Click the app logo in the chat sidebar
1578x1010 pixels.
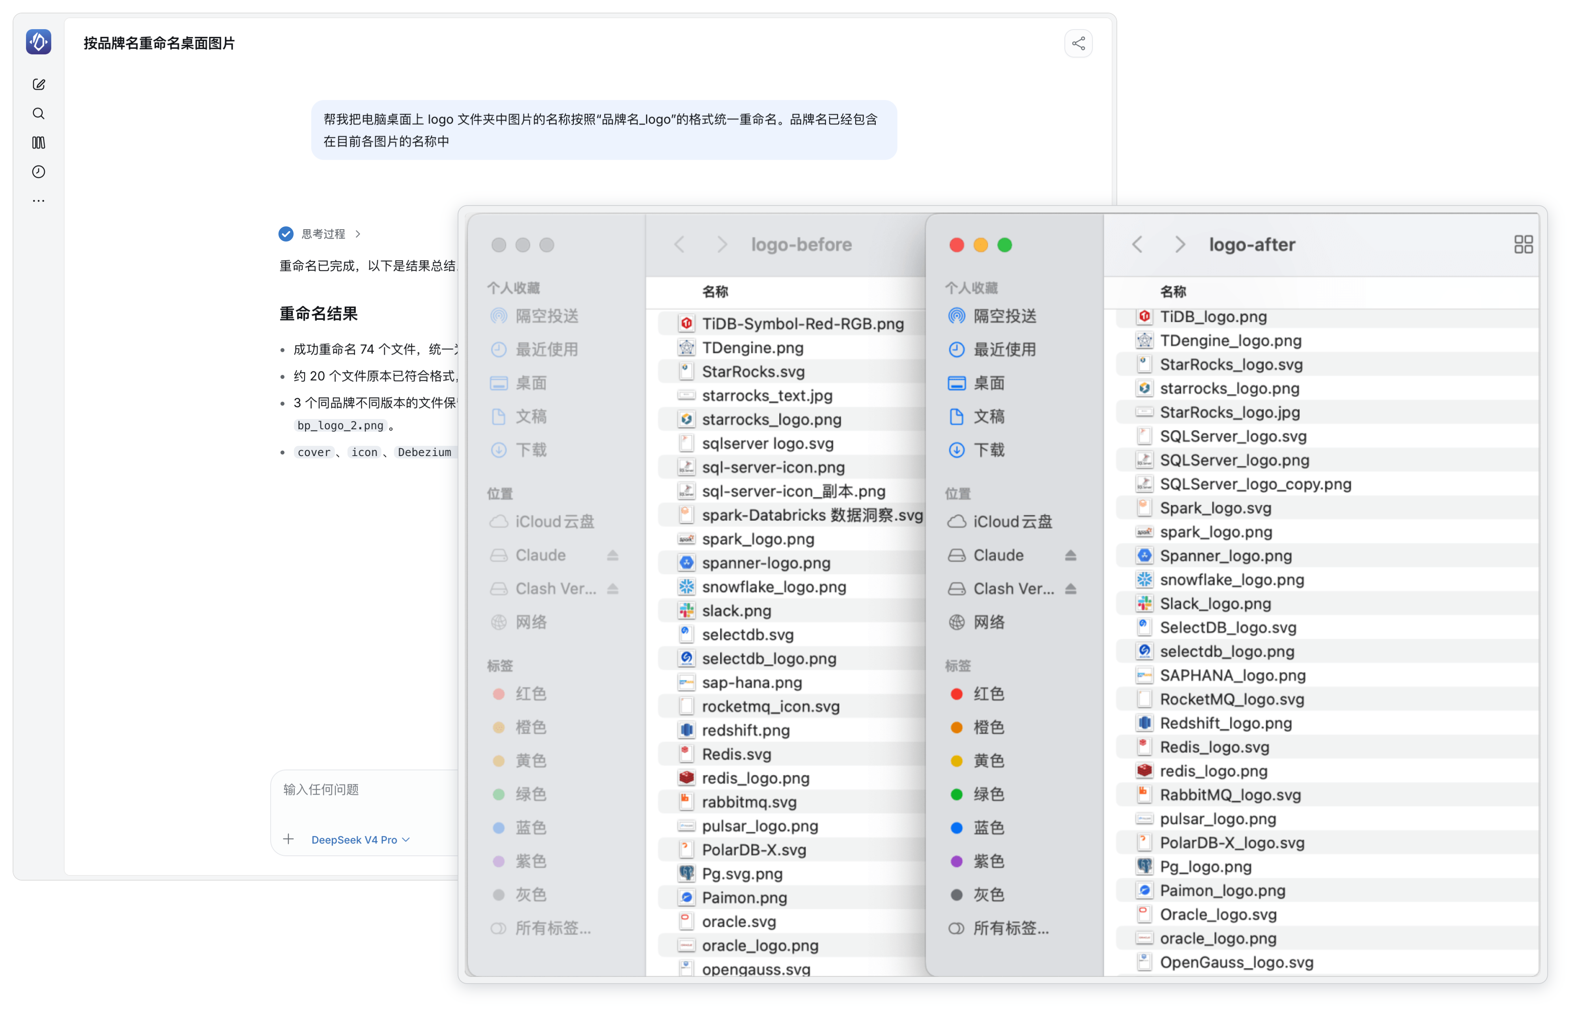(39, 42)
